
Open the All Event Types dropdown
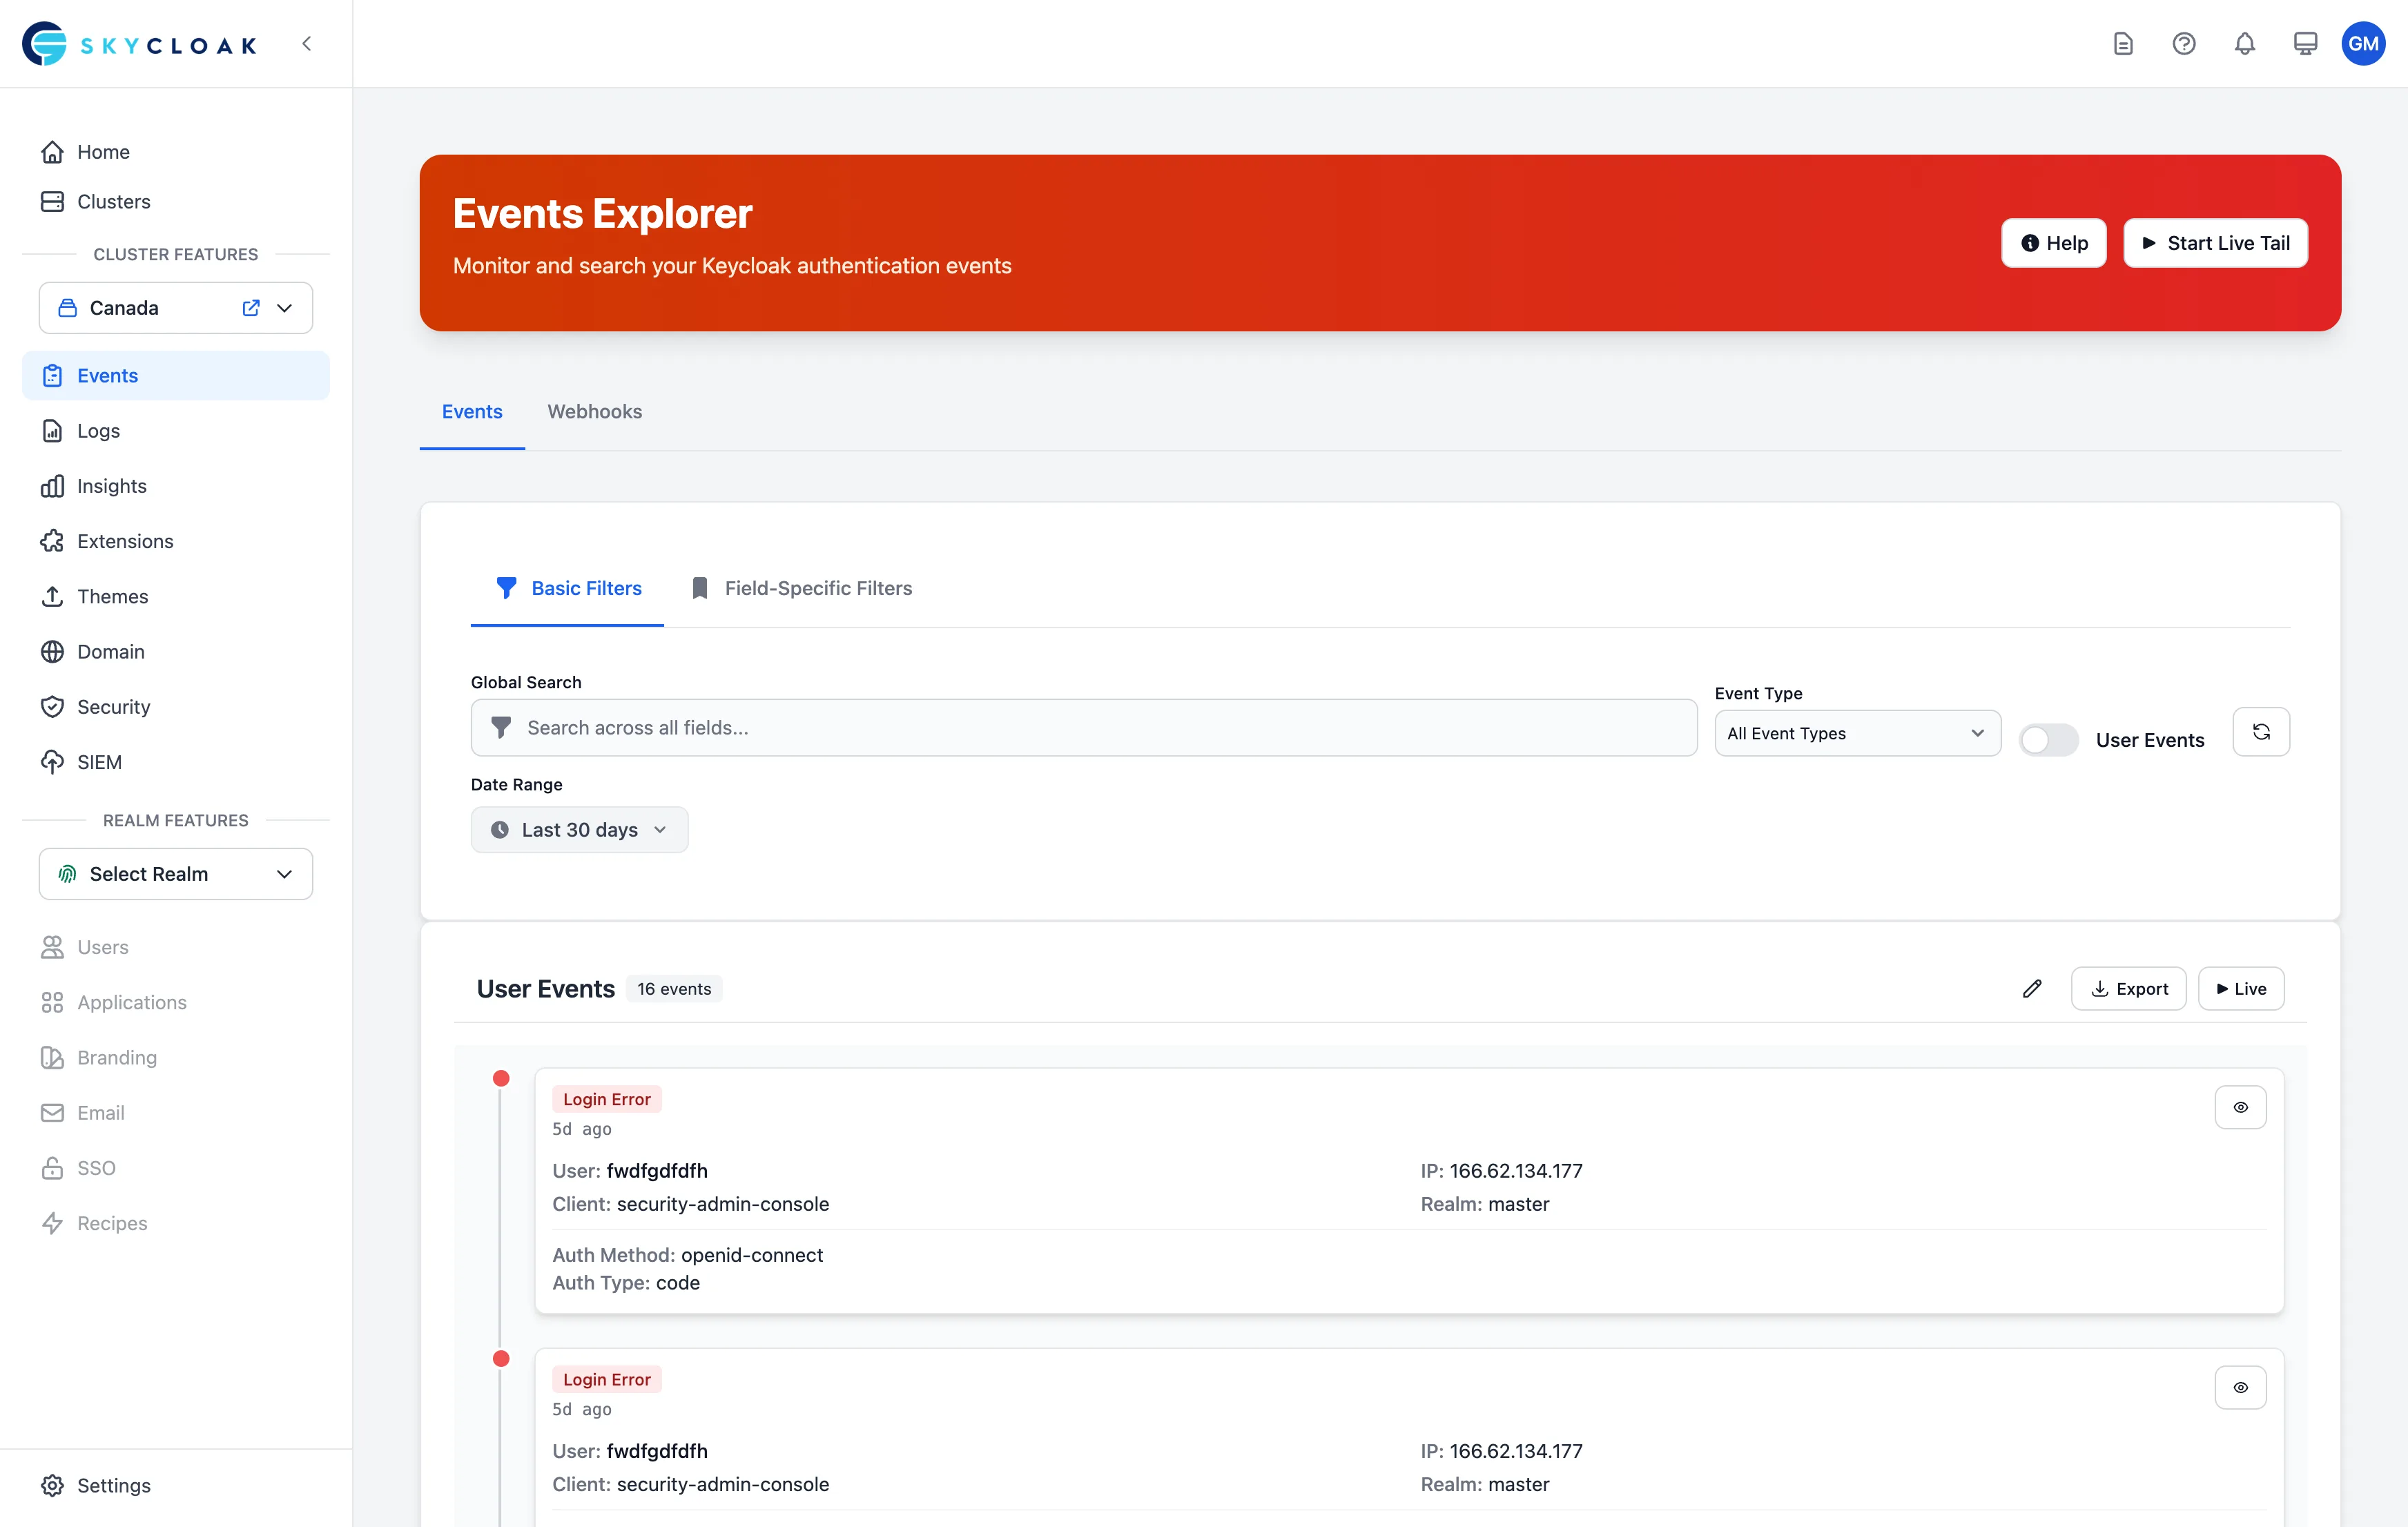tap(1856, 733)
